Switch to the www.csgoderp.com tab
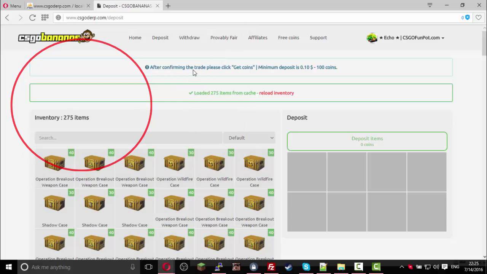 tap(58, 6)
